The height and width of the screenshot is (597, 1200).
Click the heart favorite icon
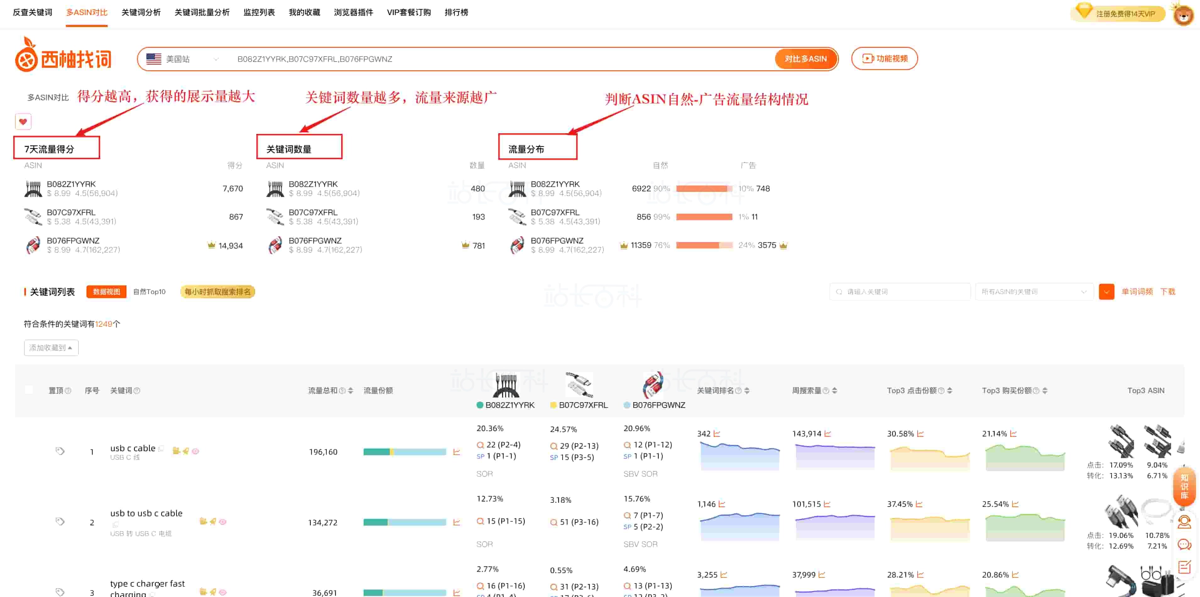coord(23,122)
